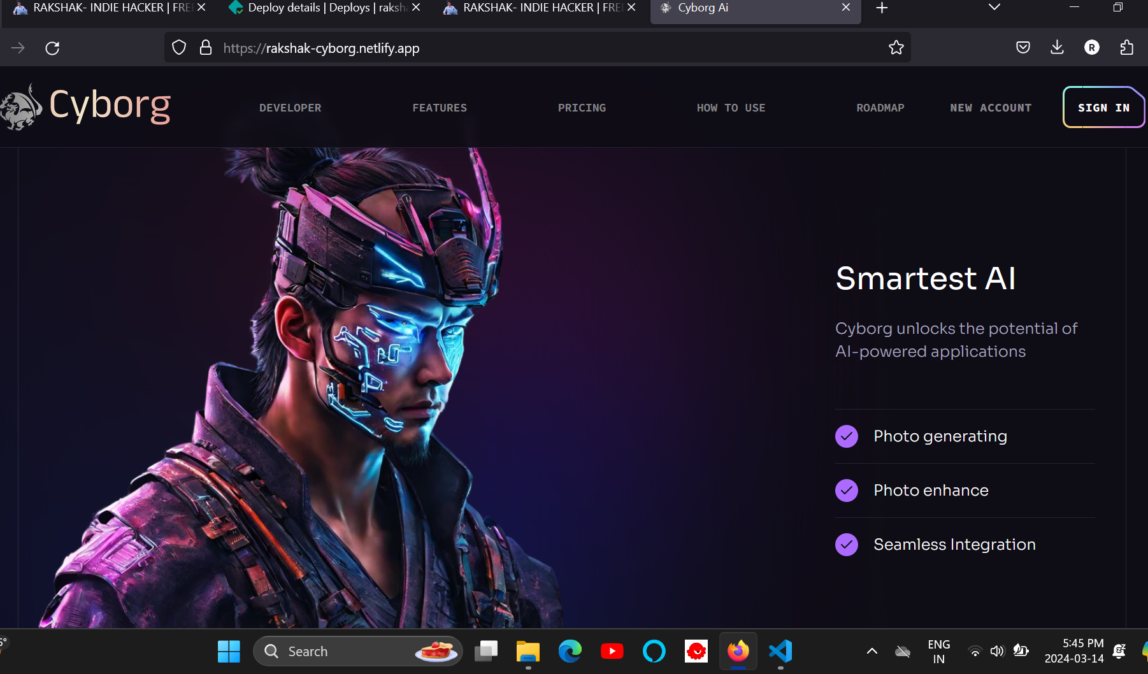This screenshot has width=1148, height=674.
Task: Reload the current page
Action: point(52,48)
